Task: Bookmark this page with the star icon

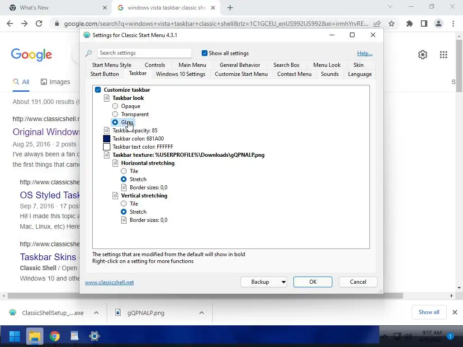Action: click(x=392, y=23)
